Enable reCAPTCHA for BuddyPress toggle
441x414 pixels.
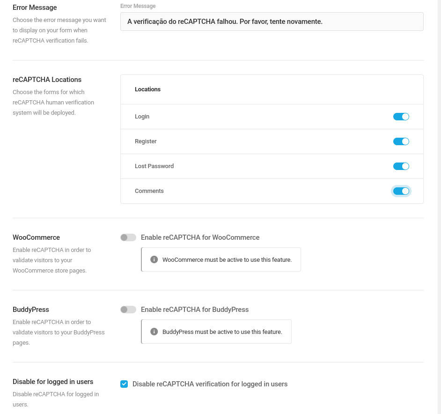[x=128, y=310]
